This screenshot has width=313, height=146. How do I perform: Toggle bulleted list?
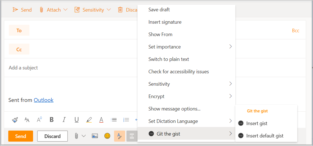[x=114, y=120]
